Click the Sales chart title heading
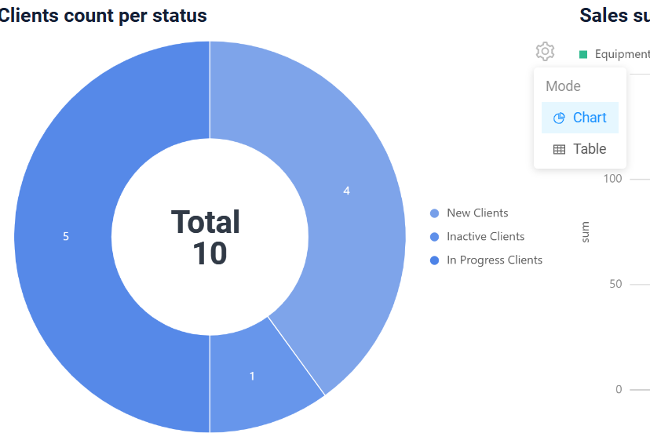The image size is (650, 444). tap(614, 16)
